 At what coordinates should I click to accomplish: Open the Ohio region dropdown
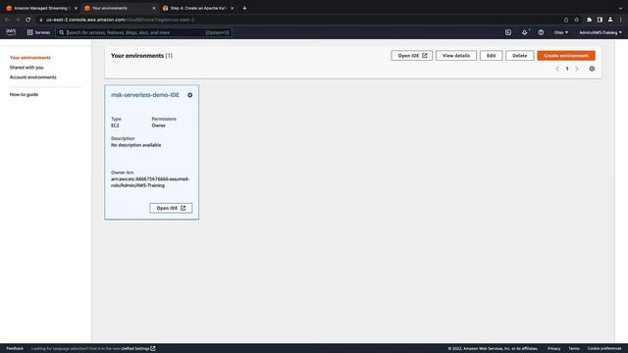[560, 32]
